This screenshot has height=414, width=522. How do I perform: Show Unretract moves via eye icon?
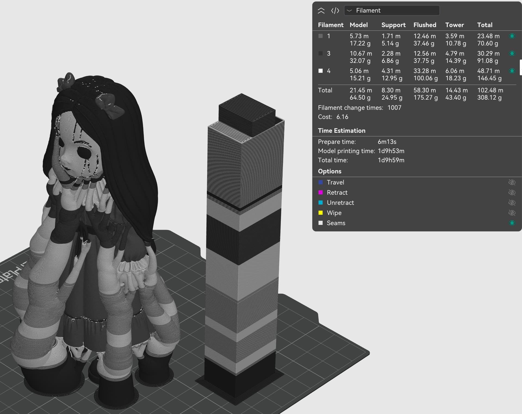512,203
